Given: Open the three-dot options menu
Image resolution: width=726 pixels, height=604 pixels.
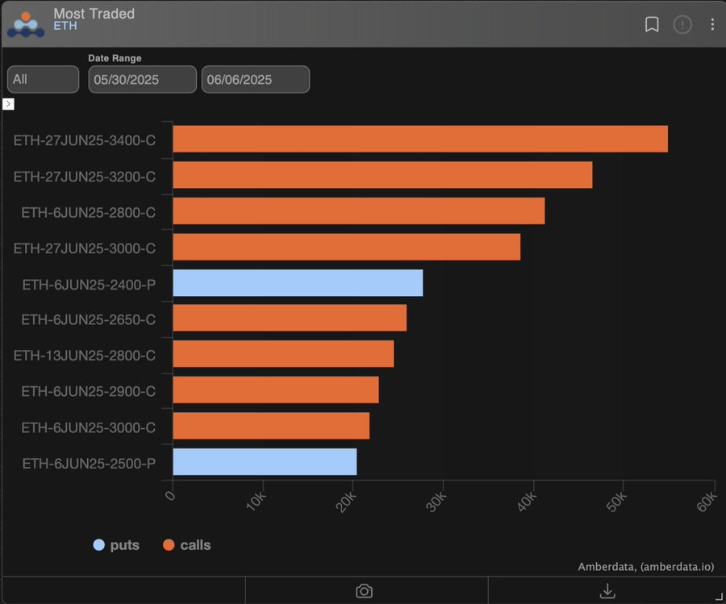Looking at the screenshot, I should click(x=712, y=25).
